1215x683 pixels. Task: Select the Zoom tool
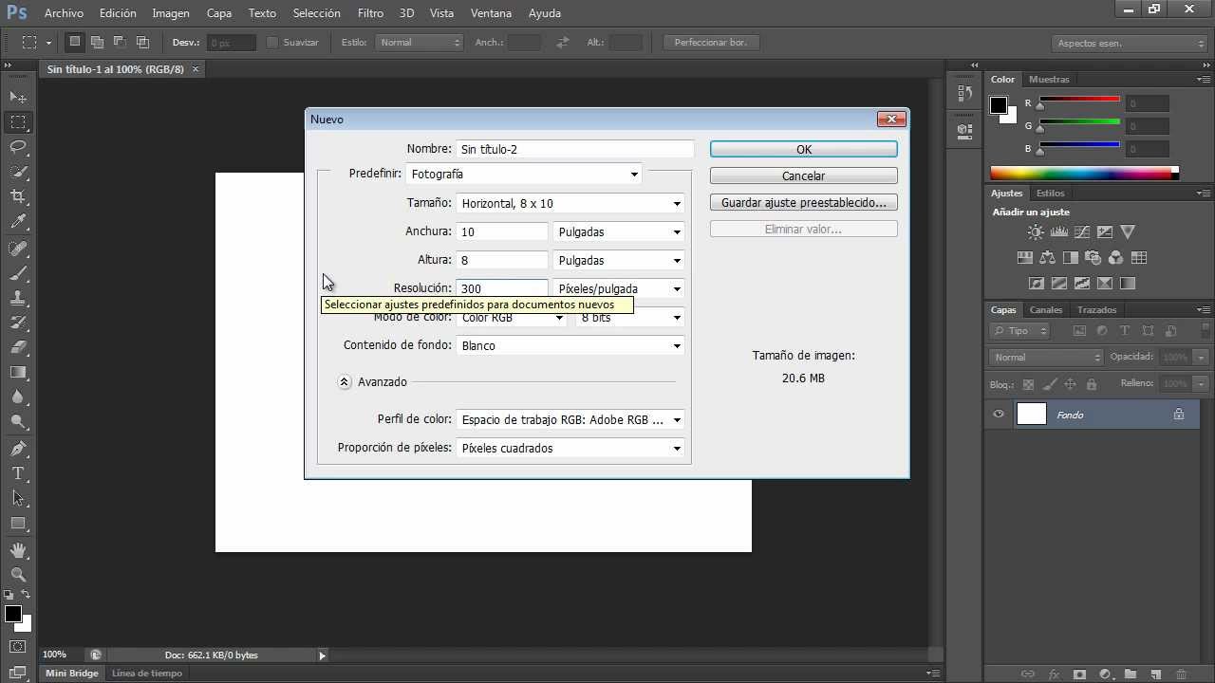coord(18,575)
